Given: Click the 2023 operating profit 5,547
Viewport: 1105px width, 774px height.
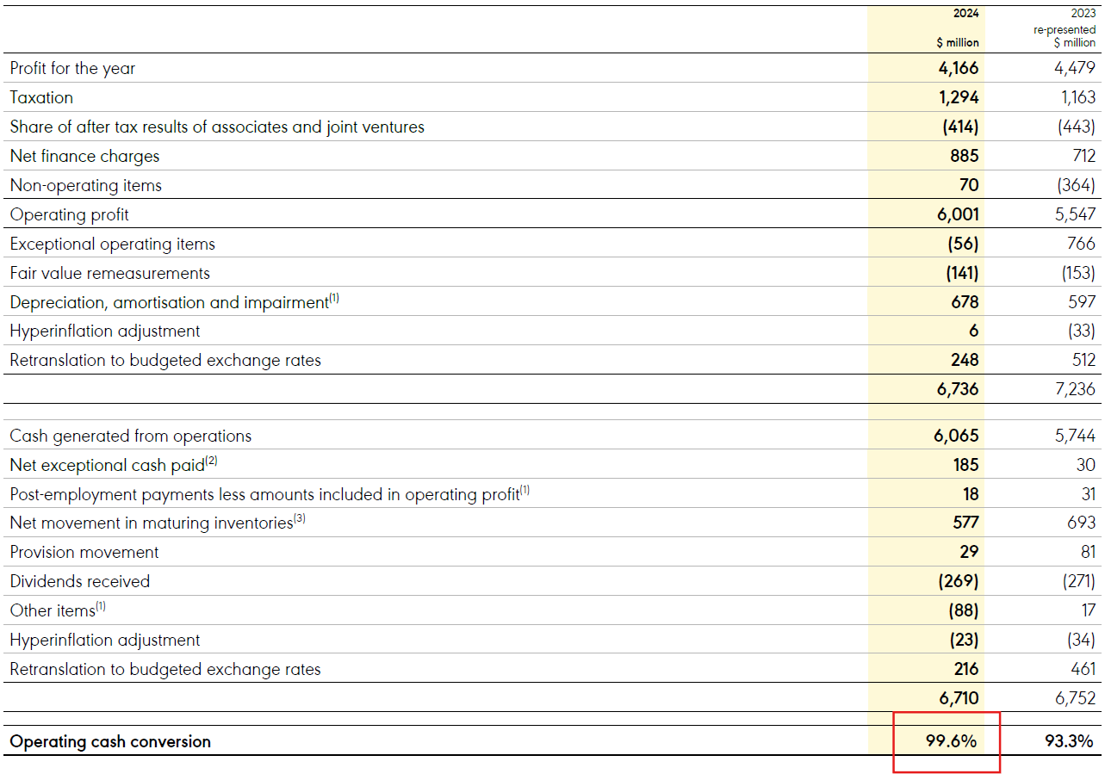Looking at the screenshot, I should 1075,214.
